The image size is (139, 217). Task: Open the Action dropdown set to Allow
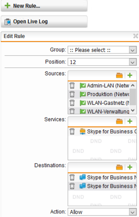point(102,212)
